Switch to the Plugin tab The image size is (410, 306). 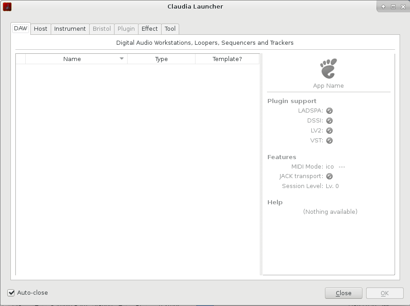pos(126,29)
